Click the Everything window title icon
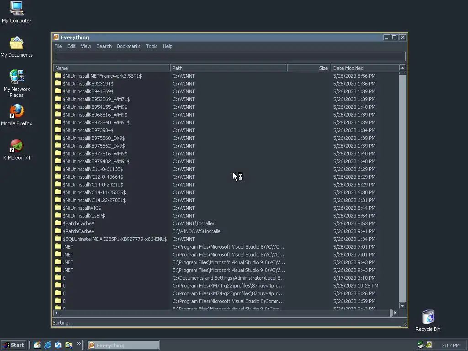The height and width of the screenshot is (351, 468). 56,37
